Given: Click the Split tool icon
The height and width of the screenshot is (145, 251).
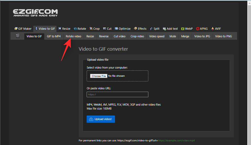Looking at the screenshot, I should pyautogui.click(x=151, y=29).
